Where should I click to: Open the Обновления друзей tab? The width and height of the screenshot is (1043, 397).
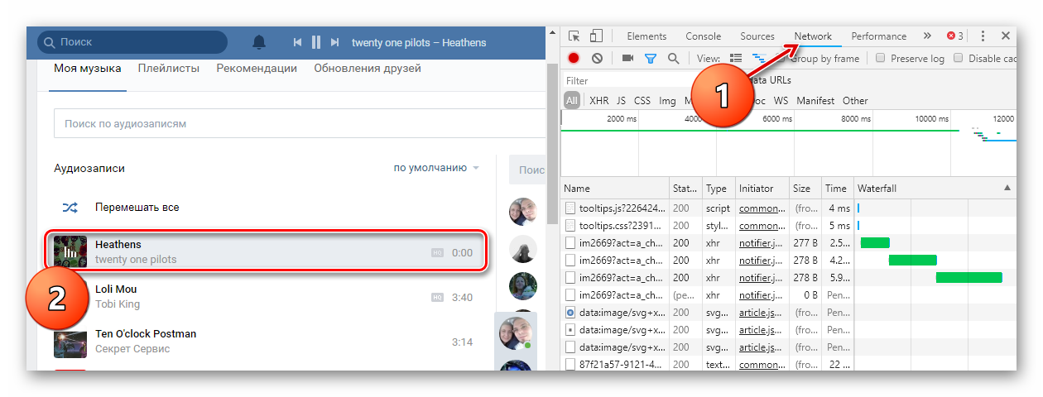click(x=368, y=69)
